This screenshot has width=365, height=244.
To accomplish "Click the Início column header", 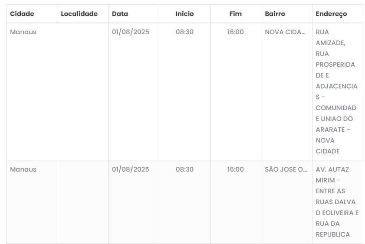I will 184,14.
